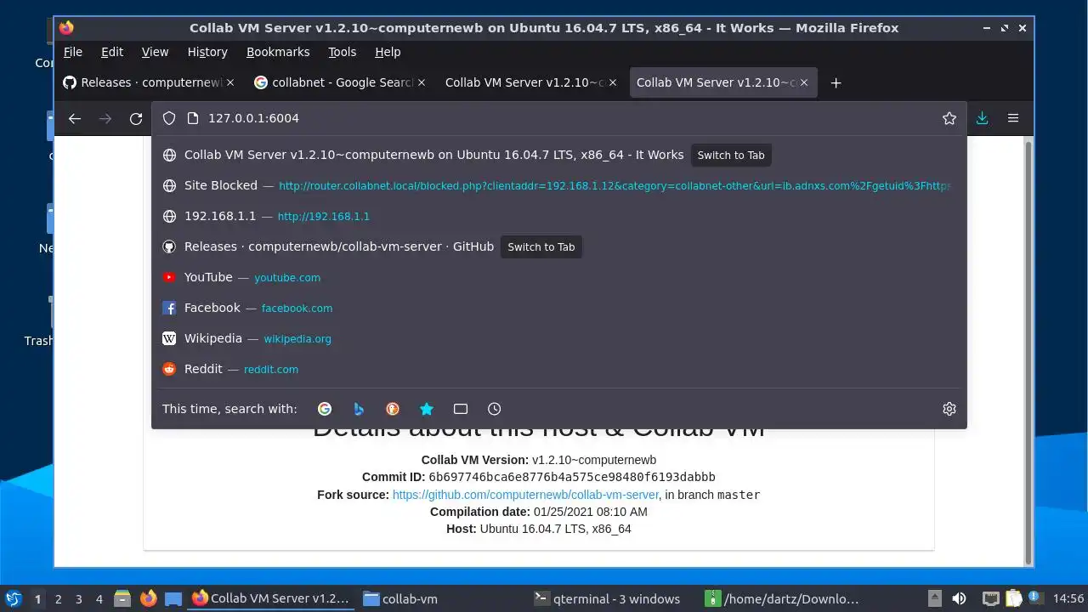Reload the current page
Viewport: 1088px width, 612px height.
click(136, 119)
